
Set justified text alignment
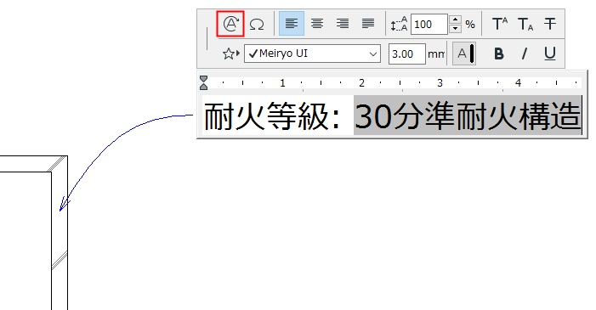pos(368,24)
